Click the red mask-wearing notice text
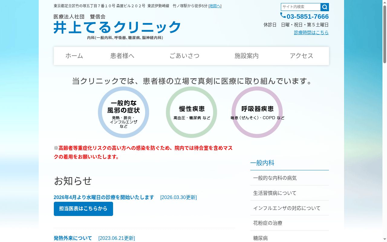The height and width of the screenshot is (242, 387). point(143,152)
